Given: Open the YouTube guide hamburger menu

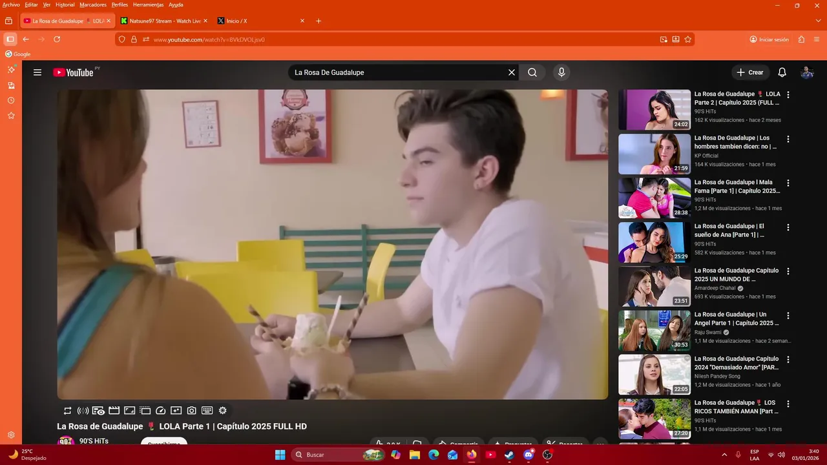Looking at the screenshot, I should (x=37, y=72).
